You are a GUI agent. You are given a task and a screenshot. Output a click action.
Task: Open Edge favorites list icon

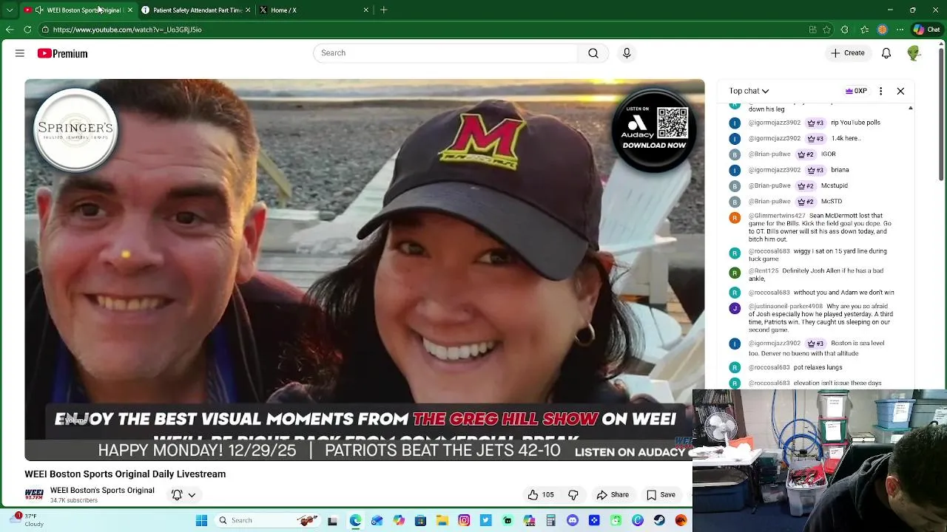[864, 30]
